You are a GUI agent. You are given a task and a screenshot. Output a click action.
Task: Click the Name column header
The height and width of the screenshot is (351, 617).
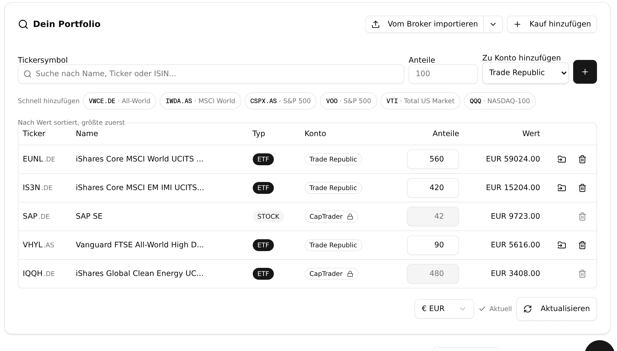tap(87, 134)
